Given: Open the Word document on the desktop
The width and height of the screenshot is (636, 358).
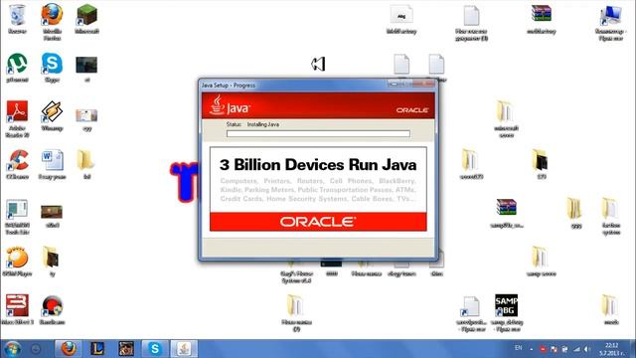Looking at the screenshot, I should 52,161.
